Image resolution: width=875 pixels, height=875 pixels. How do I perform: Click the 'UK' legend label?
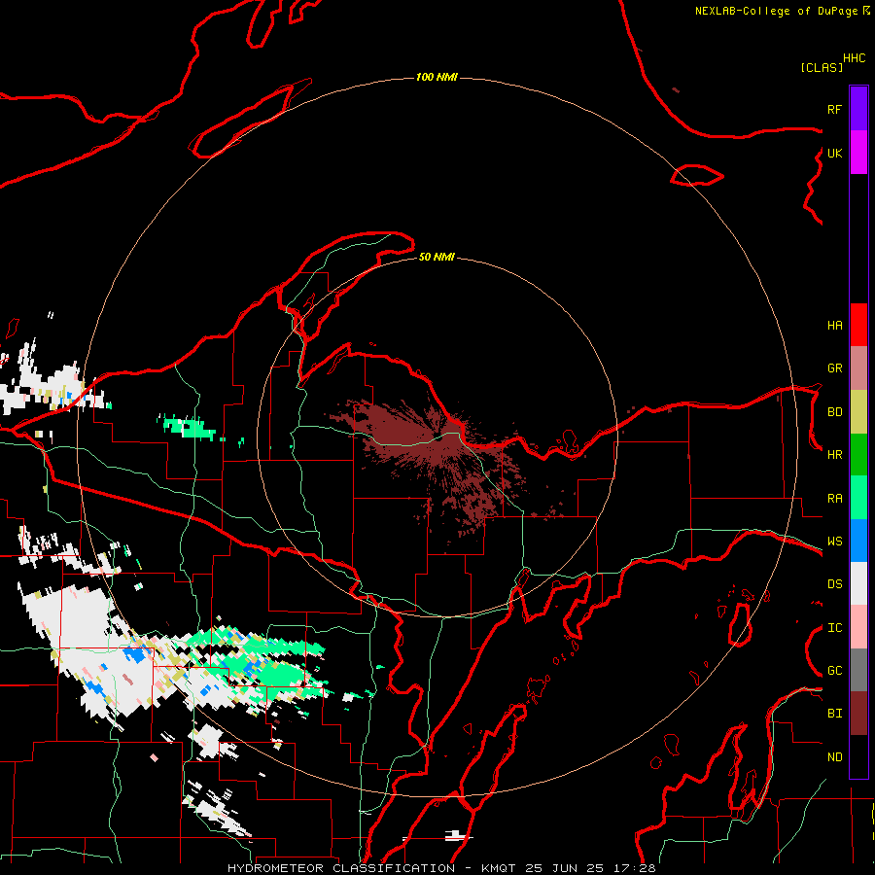(835, 153)
